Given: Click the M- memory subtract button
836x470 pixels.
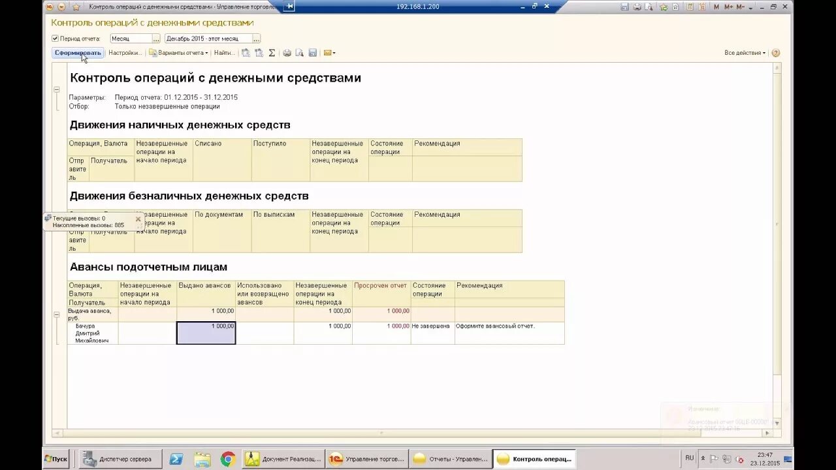Looking at the screenshot, I should [740, 7].
